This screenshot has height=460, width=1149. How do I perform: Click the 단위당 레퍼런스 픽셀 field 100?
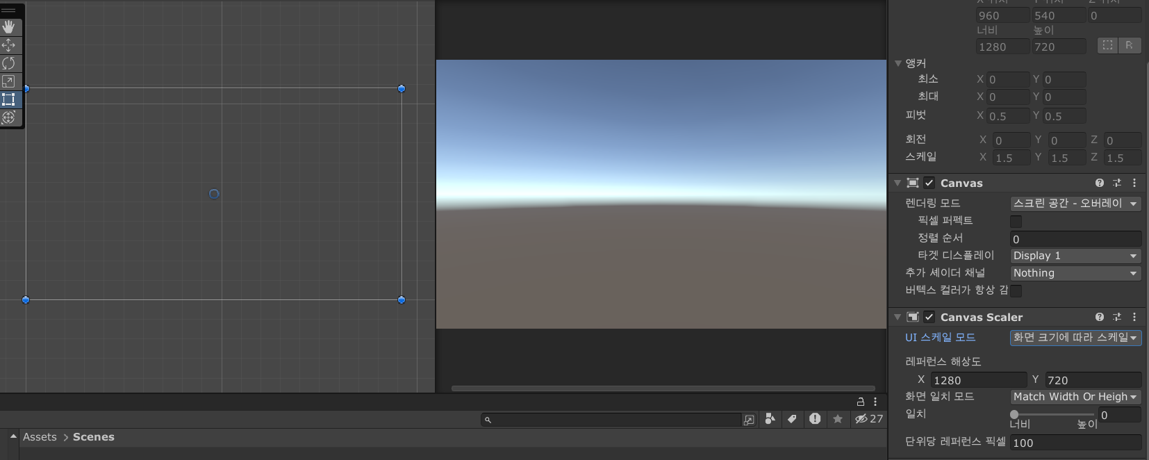coord(1075,443)
